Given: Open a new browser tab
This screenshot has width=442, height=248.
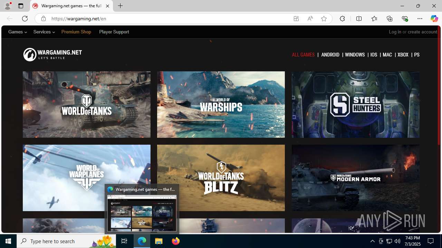Looking at the screenshot, I should pyautogui.click(x=120, y=6).
